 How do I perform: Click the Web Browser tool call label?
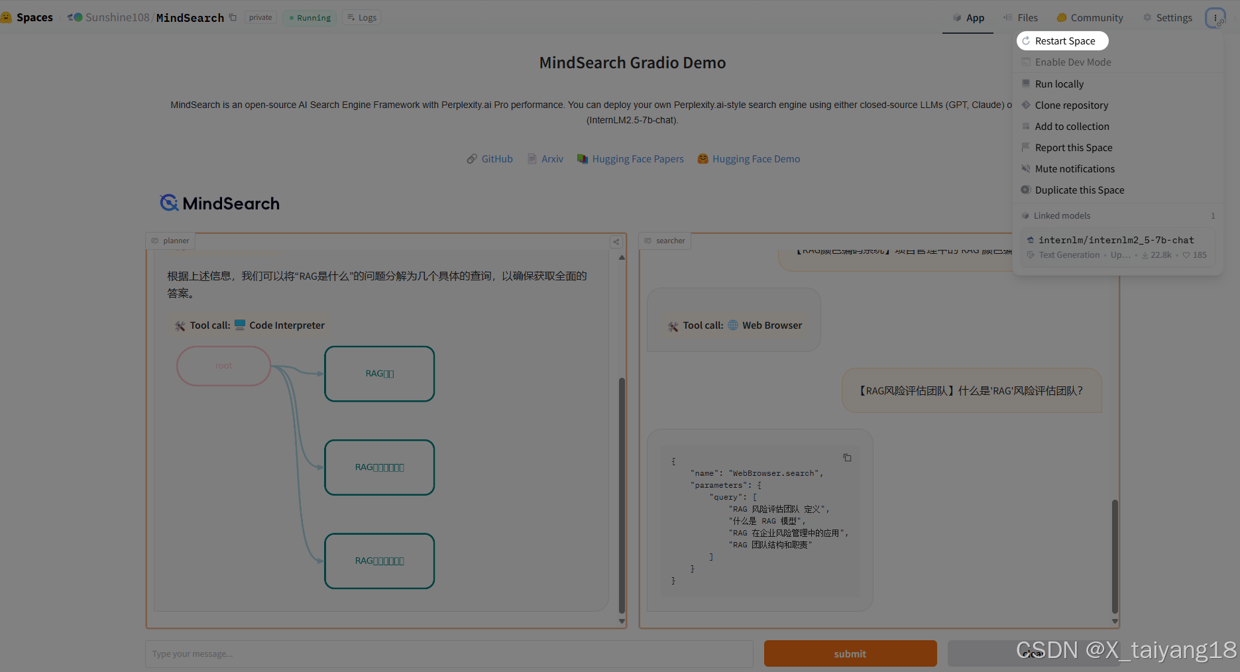pos(736,325)
